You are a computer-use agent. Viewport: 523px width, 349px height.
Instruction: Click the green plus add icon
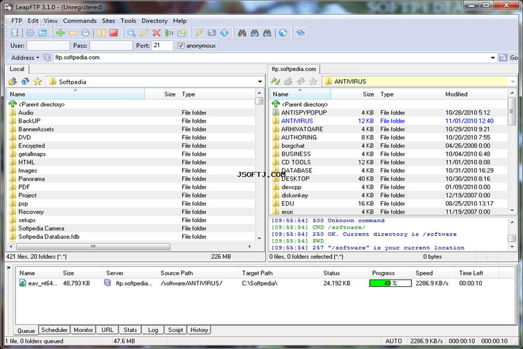60,33
